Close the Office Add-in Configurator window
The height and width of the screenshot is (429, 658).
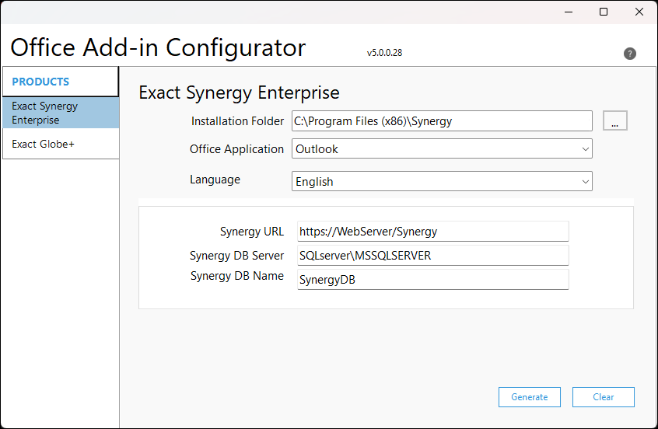click(x=639, y=12)
